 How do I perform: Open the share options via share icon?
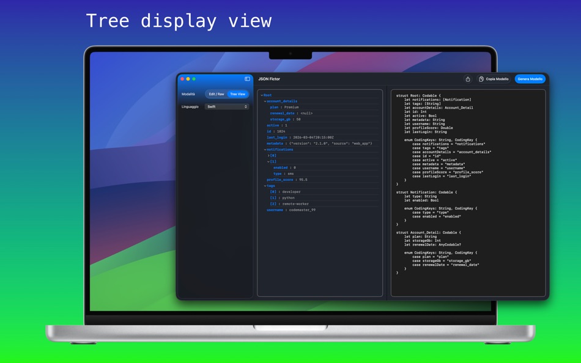pyautogui.click(x=468, y=79)
